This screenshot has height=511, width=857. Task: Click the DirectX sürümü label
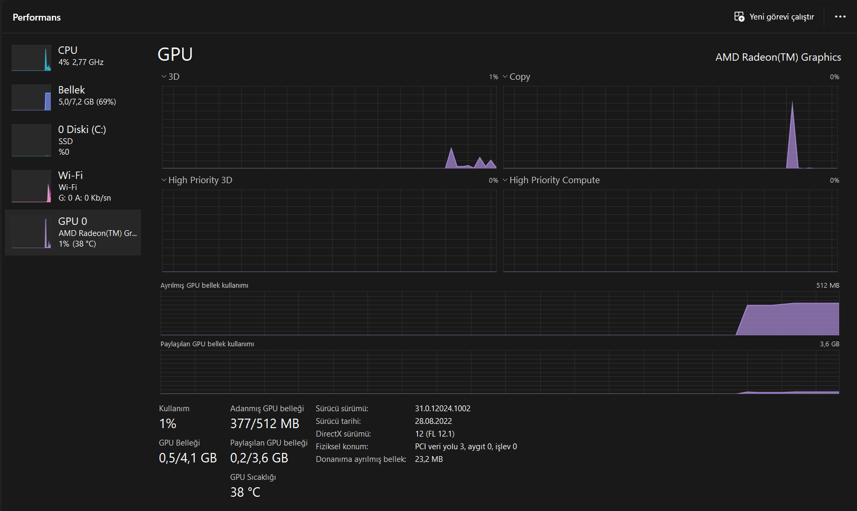(x=343, y=434)
